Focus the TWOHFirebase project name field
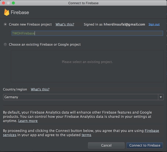This screenshot has width=167, height=152. 87,33
